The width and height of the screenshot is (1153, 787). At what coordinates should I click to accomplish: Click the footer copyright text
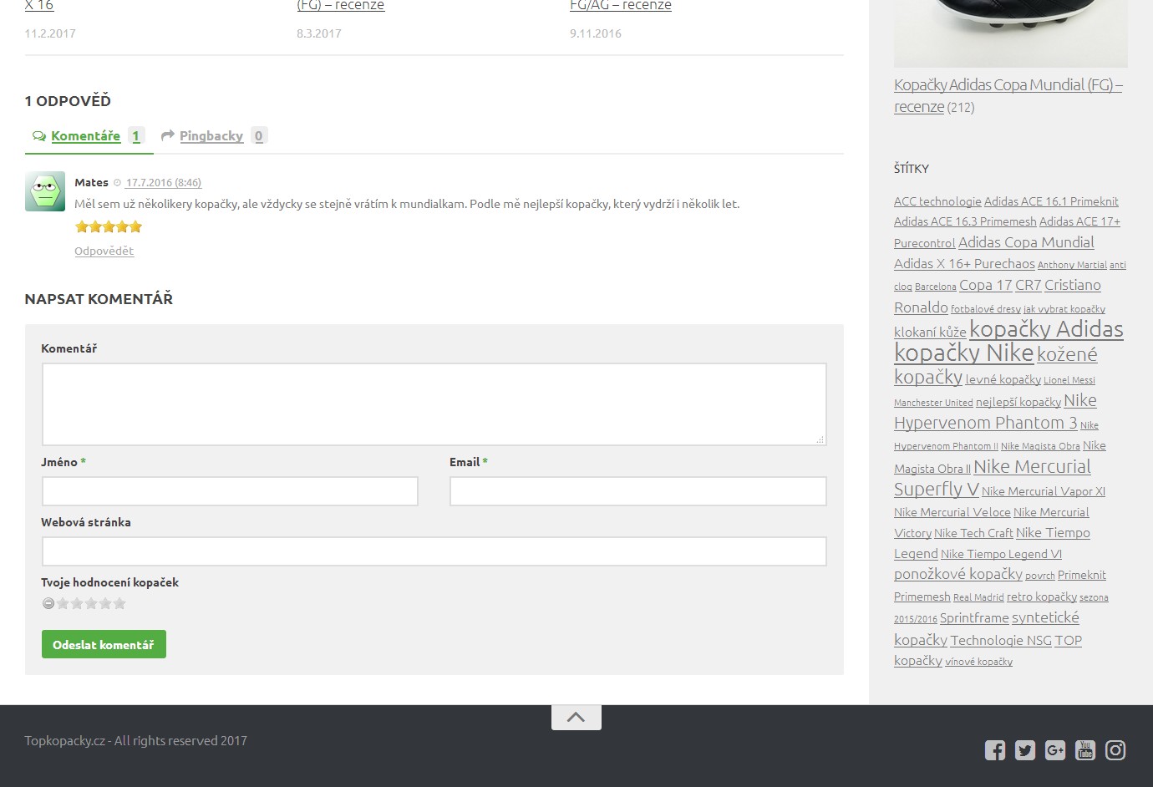click(x=136, y=740)
